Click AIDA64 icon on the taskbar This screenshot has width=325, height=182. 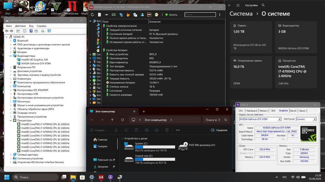tap(101, 177)
